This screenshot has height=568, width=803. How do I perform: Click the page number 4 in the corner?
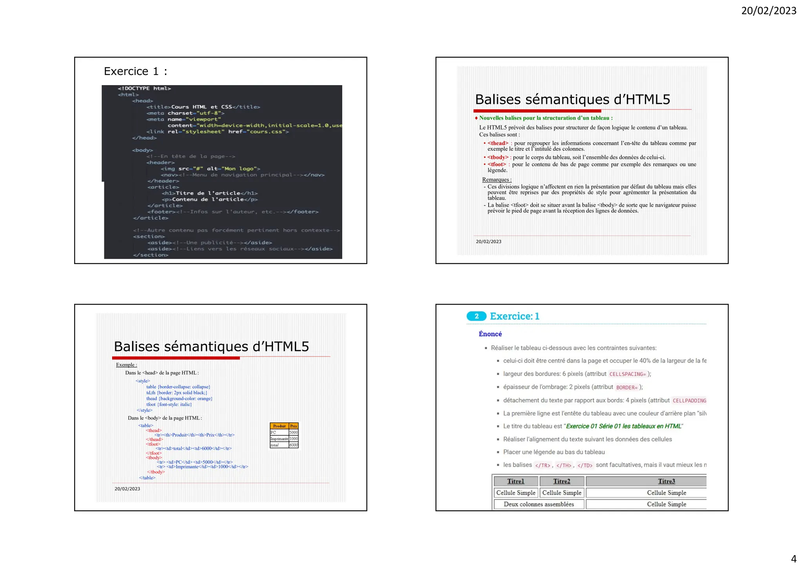tap(794, 559)
